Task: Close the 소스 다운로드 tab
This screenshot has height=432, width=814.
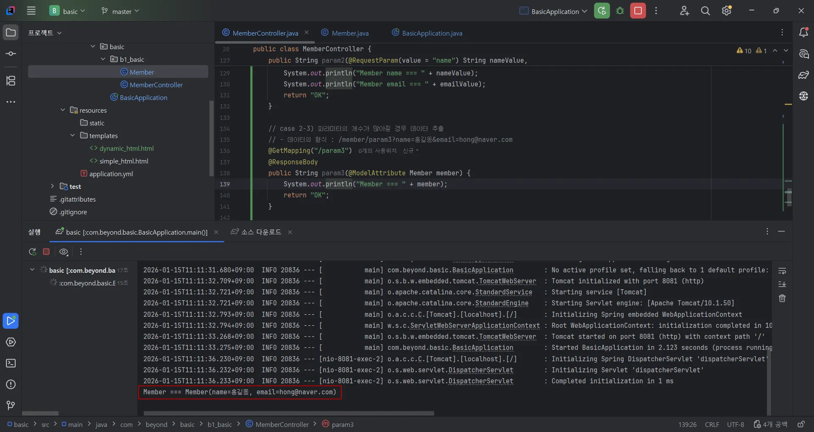Action: point(290,232)
